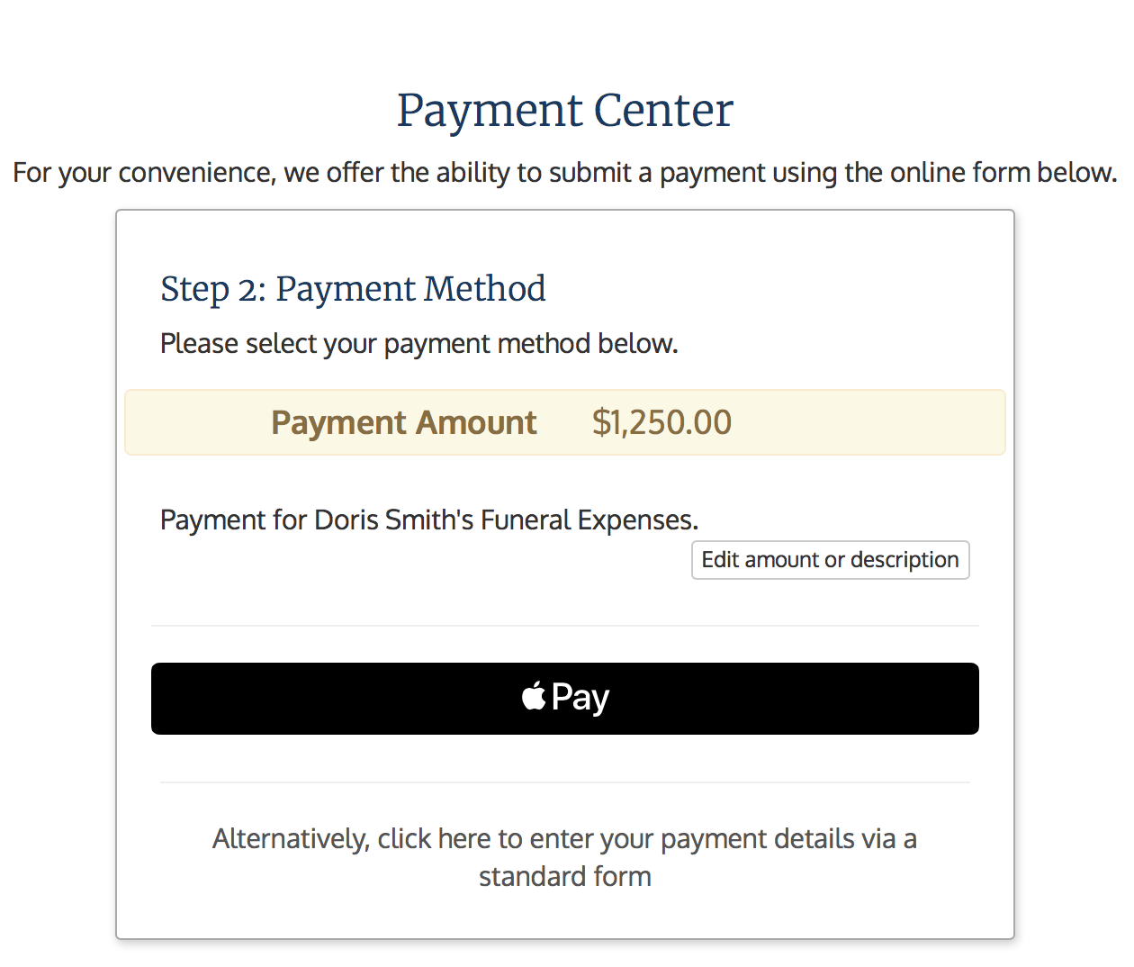This screenshot has height=967, width=1134.
Task: Click the "Payment Center" page heading
Action: tap(565, 111)
